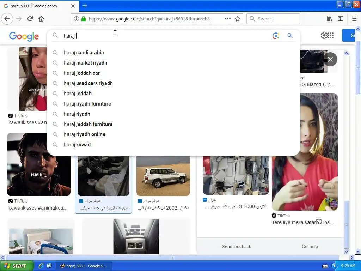Open the Google apps grid icon
The height and width of the screenshot is (271, 361).
331,35
